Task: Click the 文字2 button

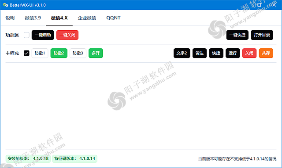Action: [x=182, y=53]
